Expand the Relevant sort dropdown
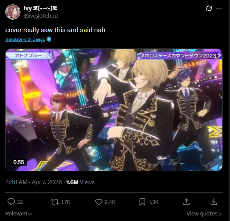This screenshot has height=221, width=230. (x=18, y=214)
